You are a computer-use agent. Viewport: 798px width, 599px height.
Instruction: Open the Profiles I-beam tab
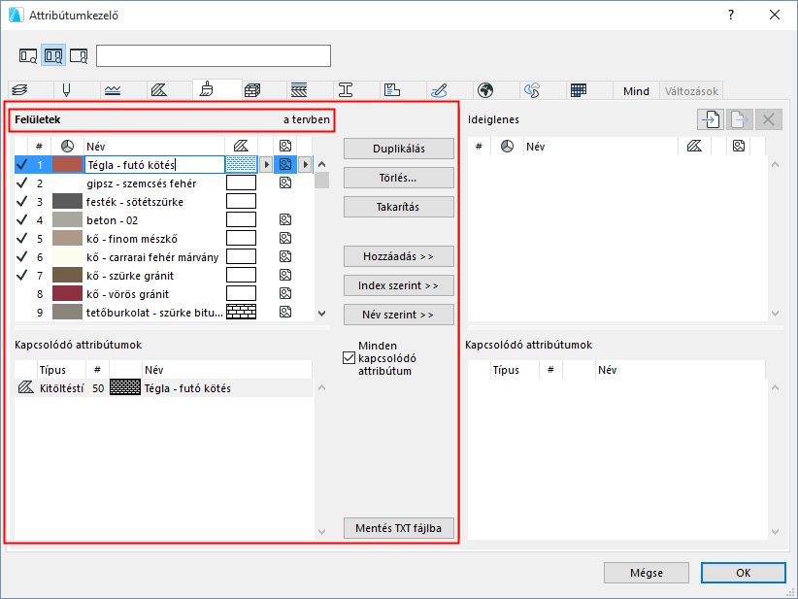346,90
